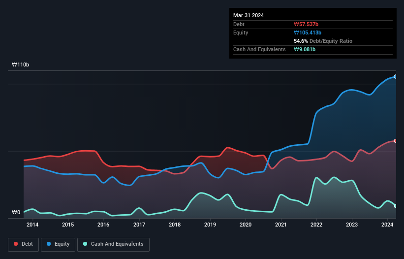Click the 2015 x-axis label
The image size is (404, 259).
click(x=68, y=225)
